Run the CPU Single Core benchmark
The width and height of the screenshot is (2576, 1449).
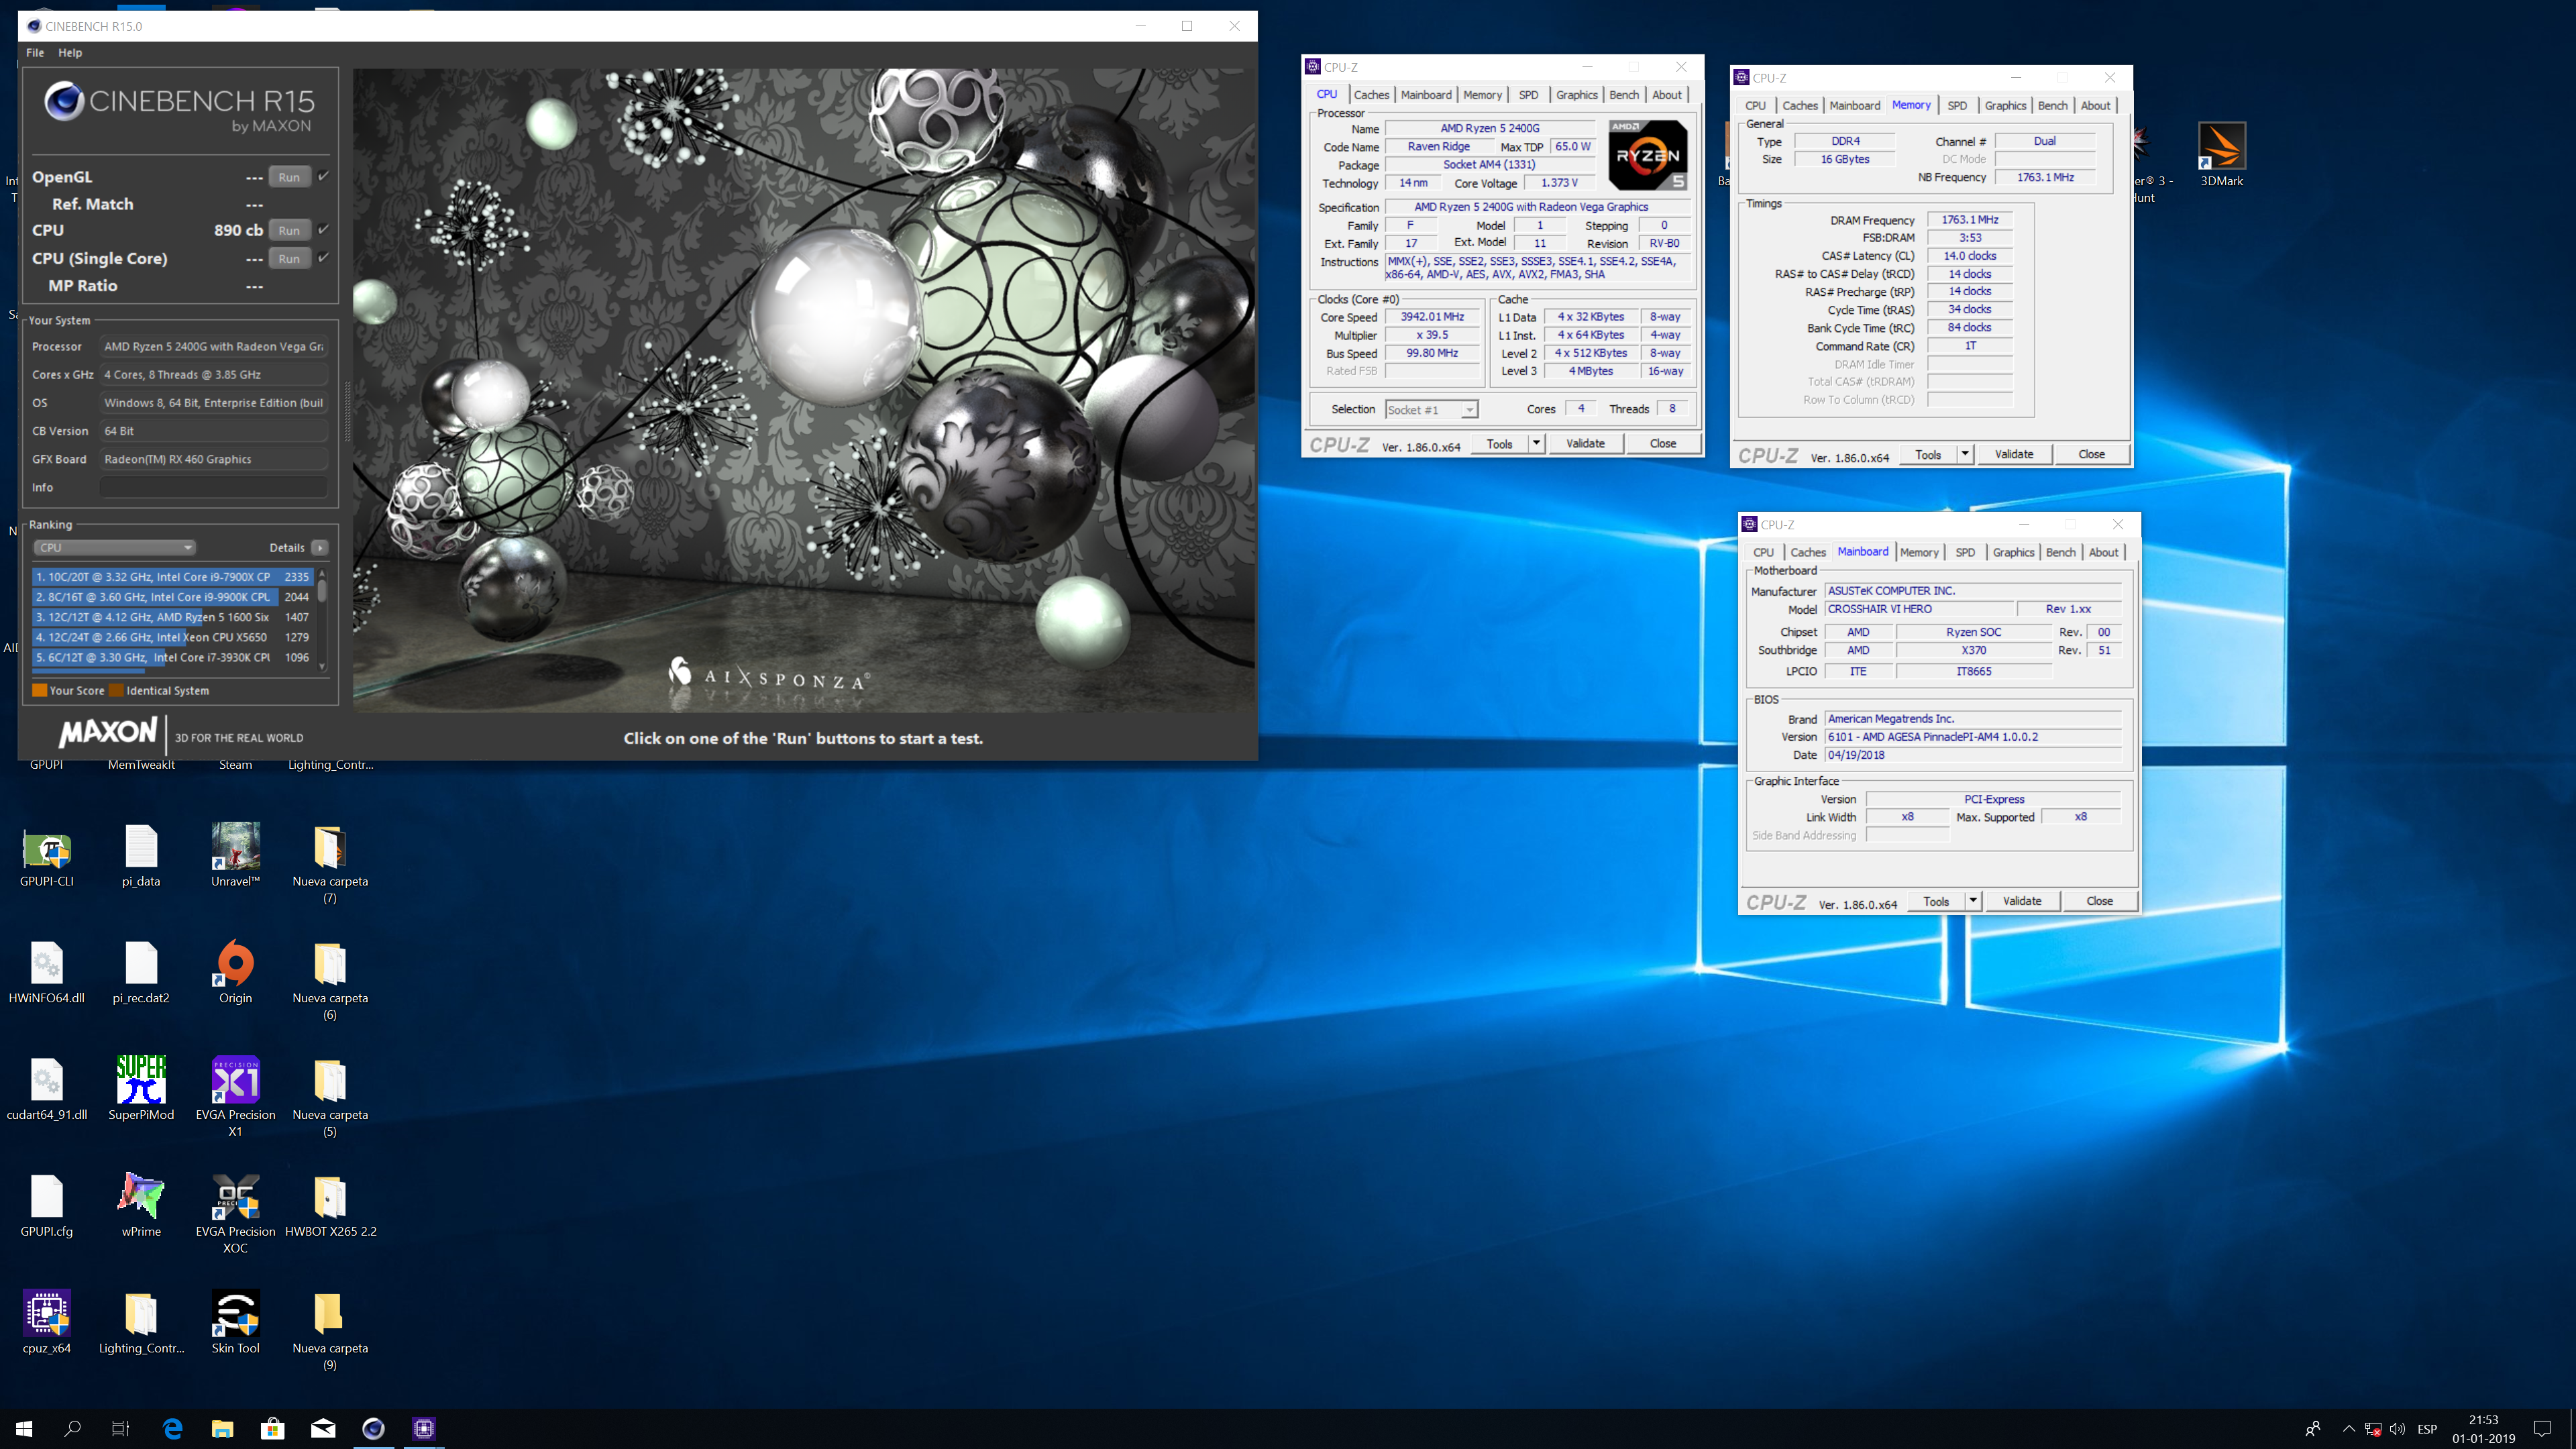tap(289, 258)
